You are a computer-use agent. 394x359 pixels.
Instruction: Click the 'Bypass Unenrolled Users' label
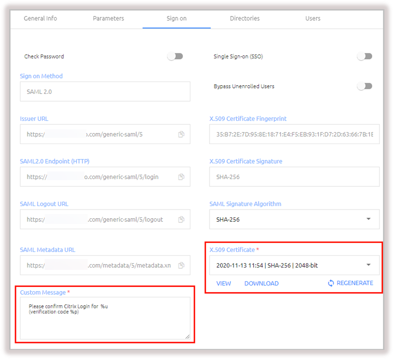tap(244, 86)
